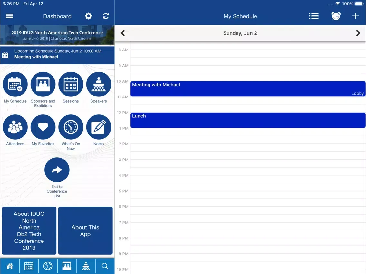Tap the refresh sync icon
Viewport: 366px width, 274px height.
[x=106, y=16]
